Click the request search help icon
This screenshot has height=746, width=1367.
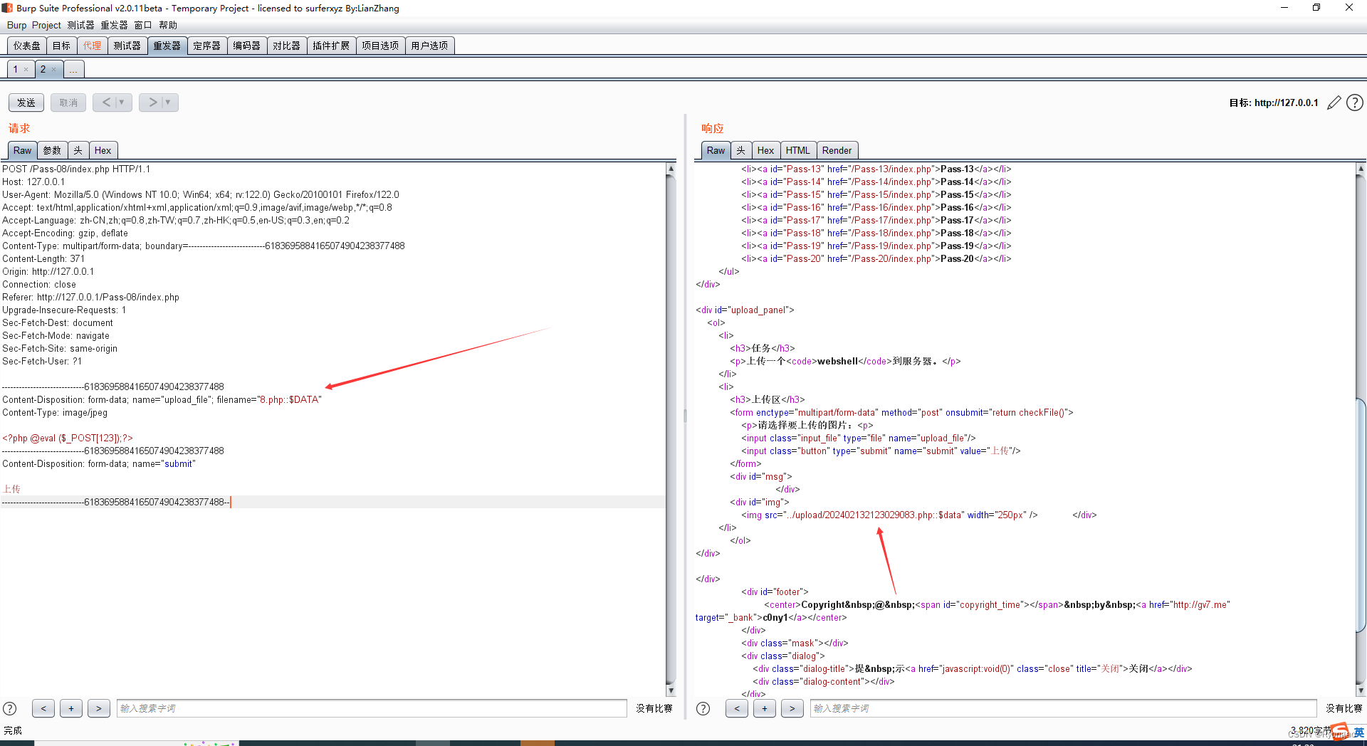coord(10,708)
